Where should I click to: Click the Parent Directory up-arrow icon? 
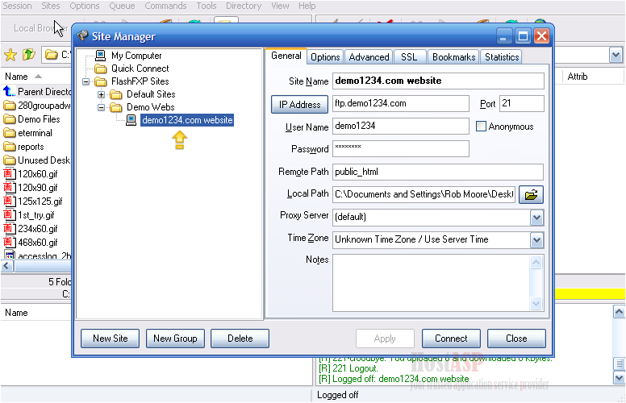tap(9, 91)
